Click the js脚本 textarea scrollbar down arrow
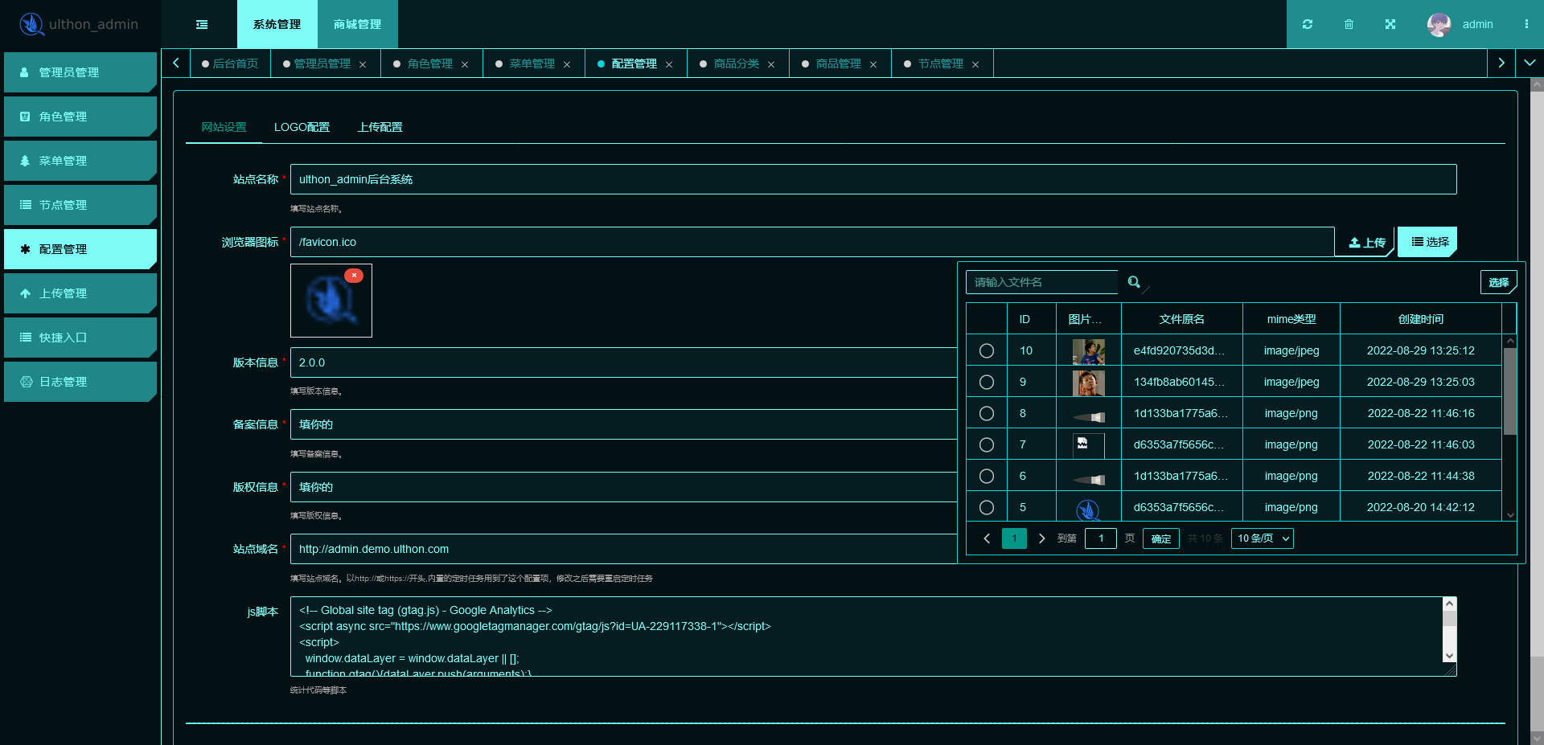 coord(1449,656)
